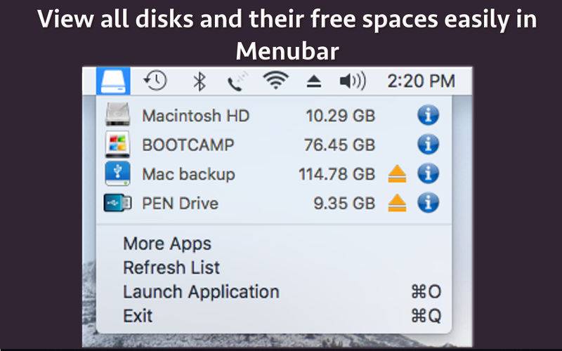
Task: Select the Macintosh HD entry
Action: pos(274,115)
